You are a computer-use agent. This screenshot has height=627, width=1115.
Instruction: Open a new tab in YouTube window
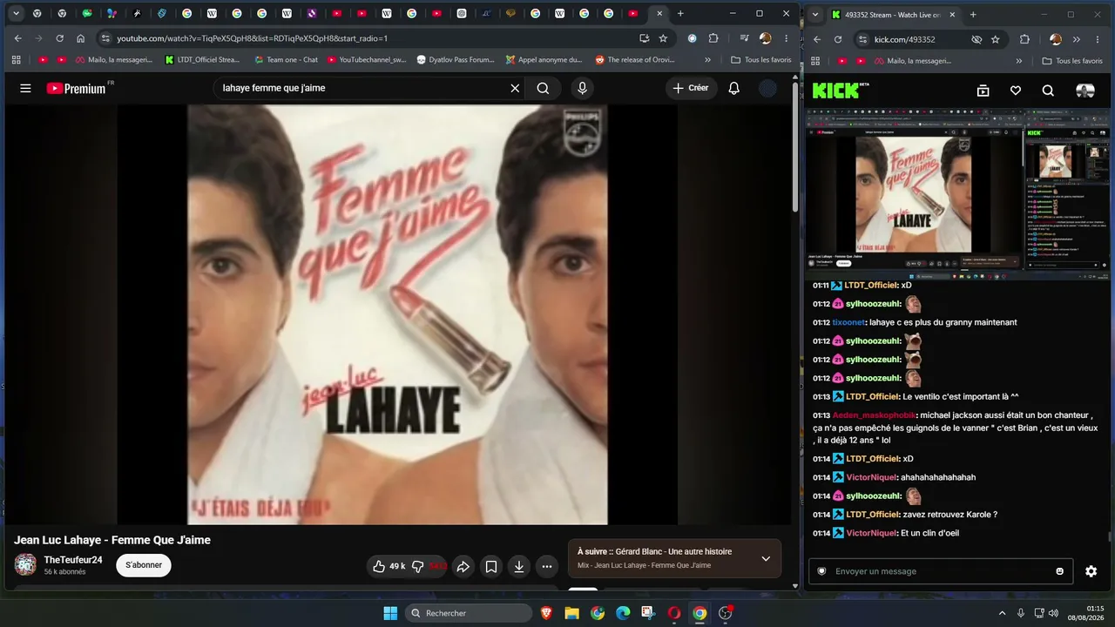coord(680,14)
